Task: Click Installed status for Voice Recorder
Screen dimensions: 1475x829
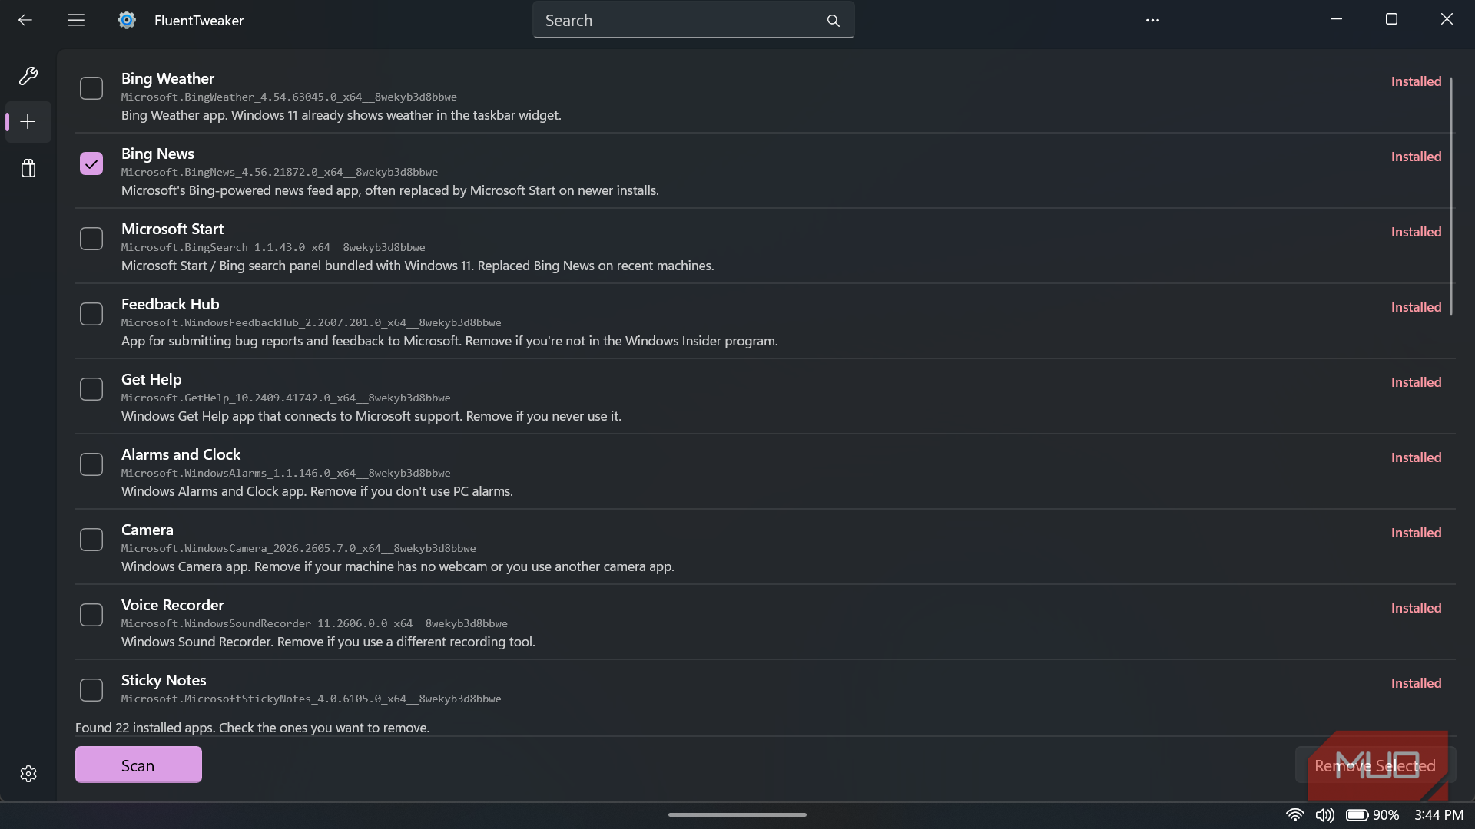Action: (1416, 608)
